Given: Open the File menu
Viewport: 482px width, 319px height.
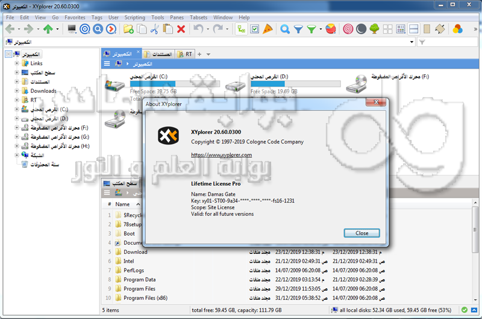Looking at the screenshot, I should click(x=10, y=17).
